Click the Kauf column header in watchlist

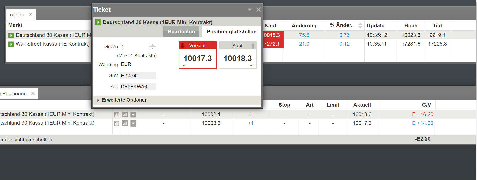[x=270, y=26]
